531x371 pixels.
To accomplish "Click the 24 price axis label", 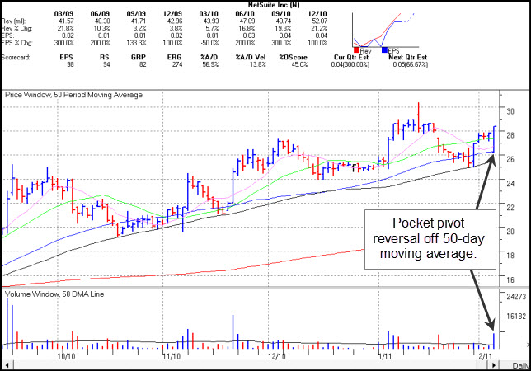I will [510, 184].
